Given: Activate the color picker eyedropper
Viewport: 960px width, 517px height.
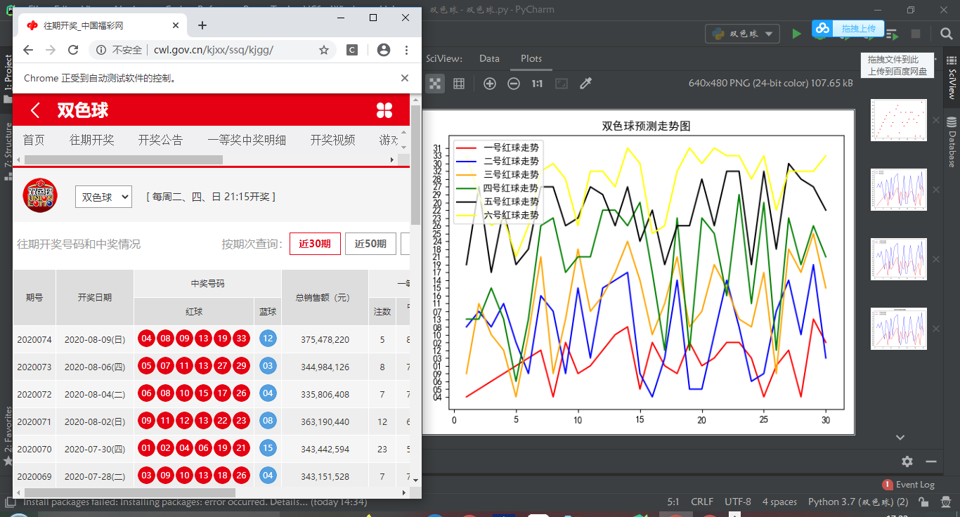Looking at the screenshot, I should [x=585, y=84].
